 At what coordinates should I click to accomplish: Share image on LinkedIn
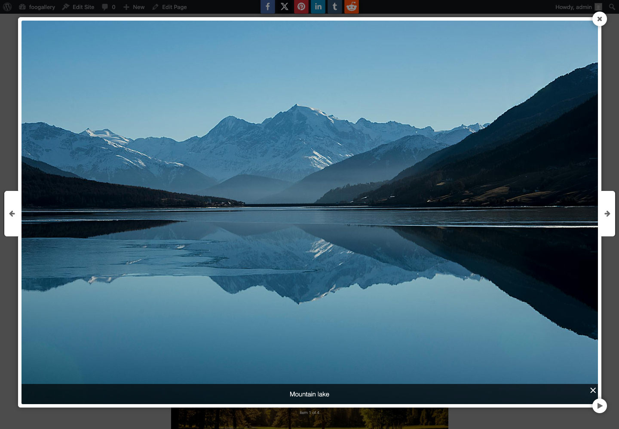318,6
